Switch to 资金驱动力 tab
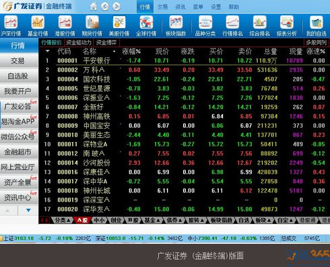Image resolution: width=330 pixels, height=267 pixels. click(x=79, y=43)
